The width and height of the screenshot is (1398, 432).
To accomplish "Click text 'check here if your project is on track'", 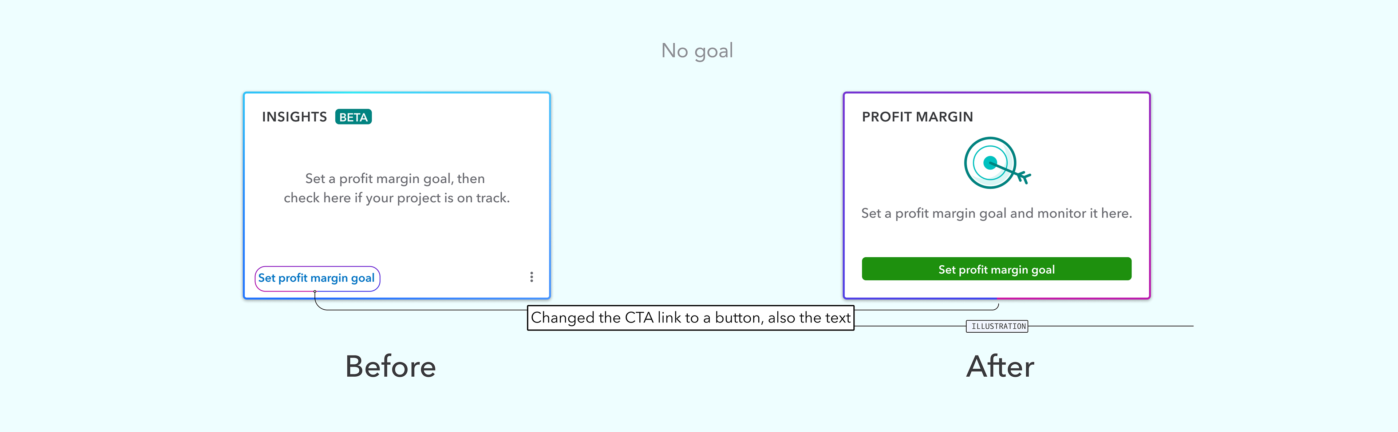I will click(397, 198).
